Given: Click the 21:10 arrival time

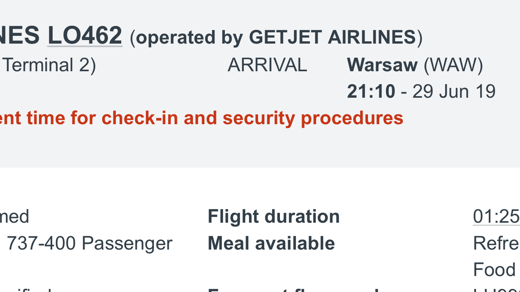Looking at the screenshot, I should [x=371, y=91].
